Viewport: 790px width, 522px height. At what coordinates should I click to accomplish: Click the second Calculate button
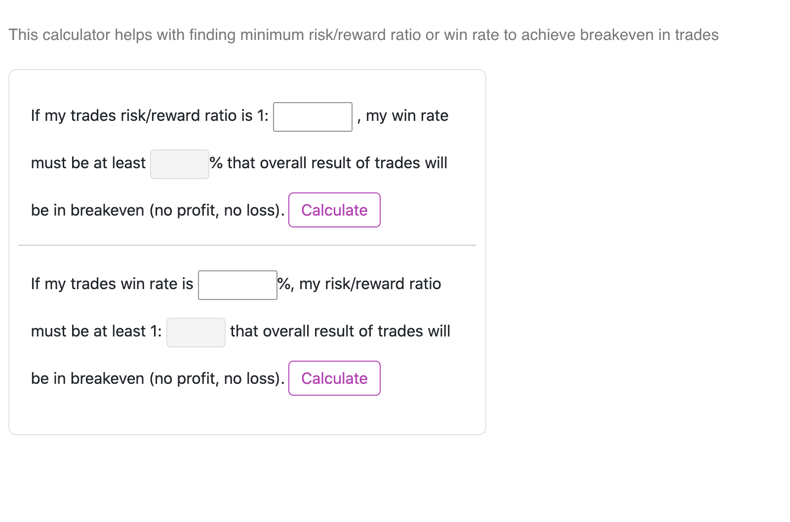tap(334, 378)
